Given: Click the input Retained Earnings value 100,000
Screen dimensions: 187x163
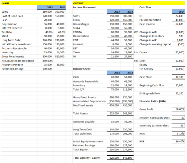Looking at the screenshot, I should [x=47, y=69].
